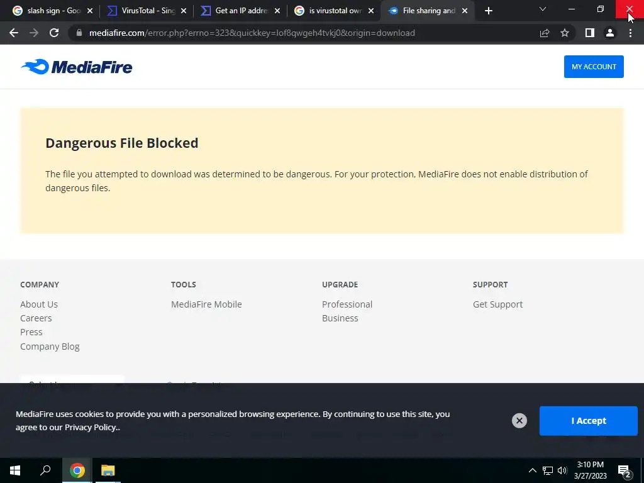Open the Press link
This screenshot has height=483, width=644.
31,332
